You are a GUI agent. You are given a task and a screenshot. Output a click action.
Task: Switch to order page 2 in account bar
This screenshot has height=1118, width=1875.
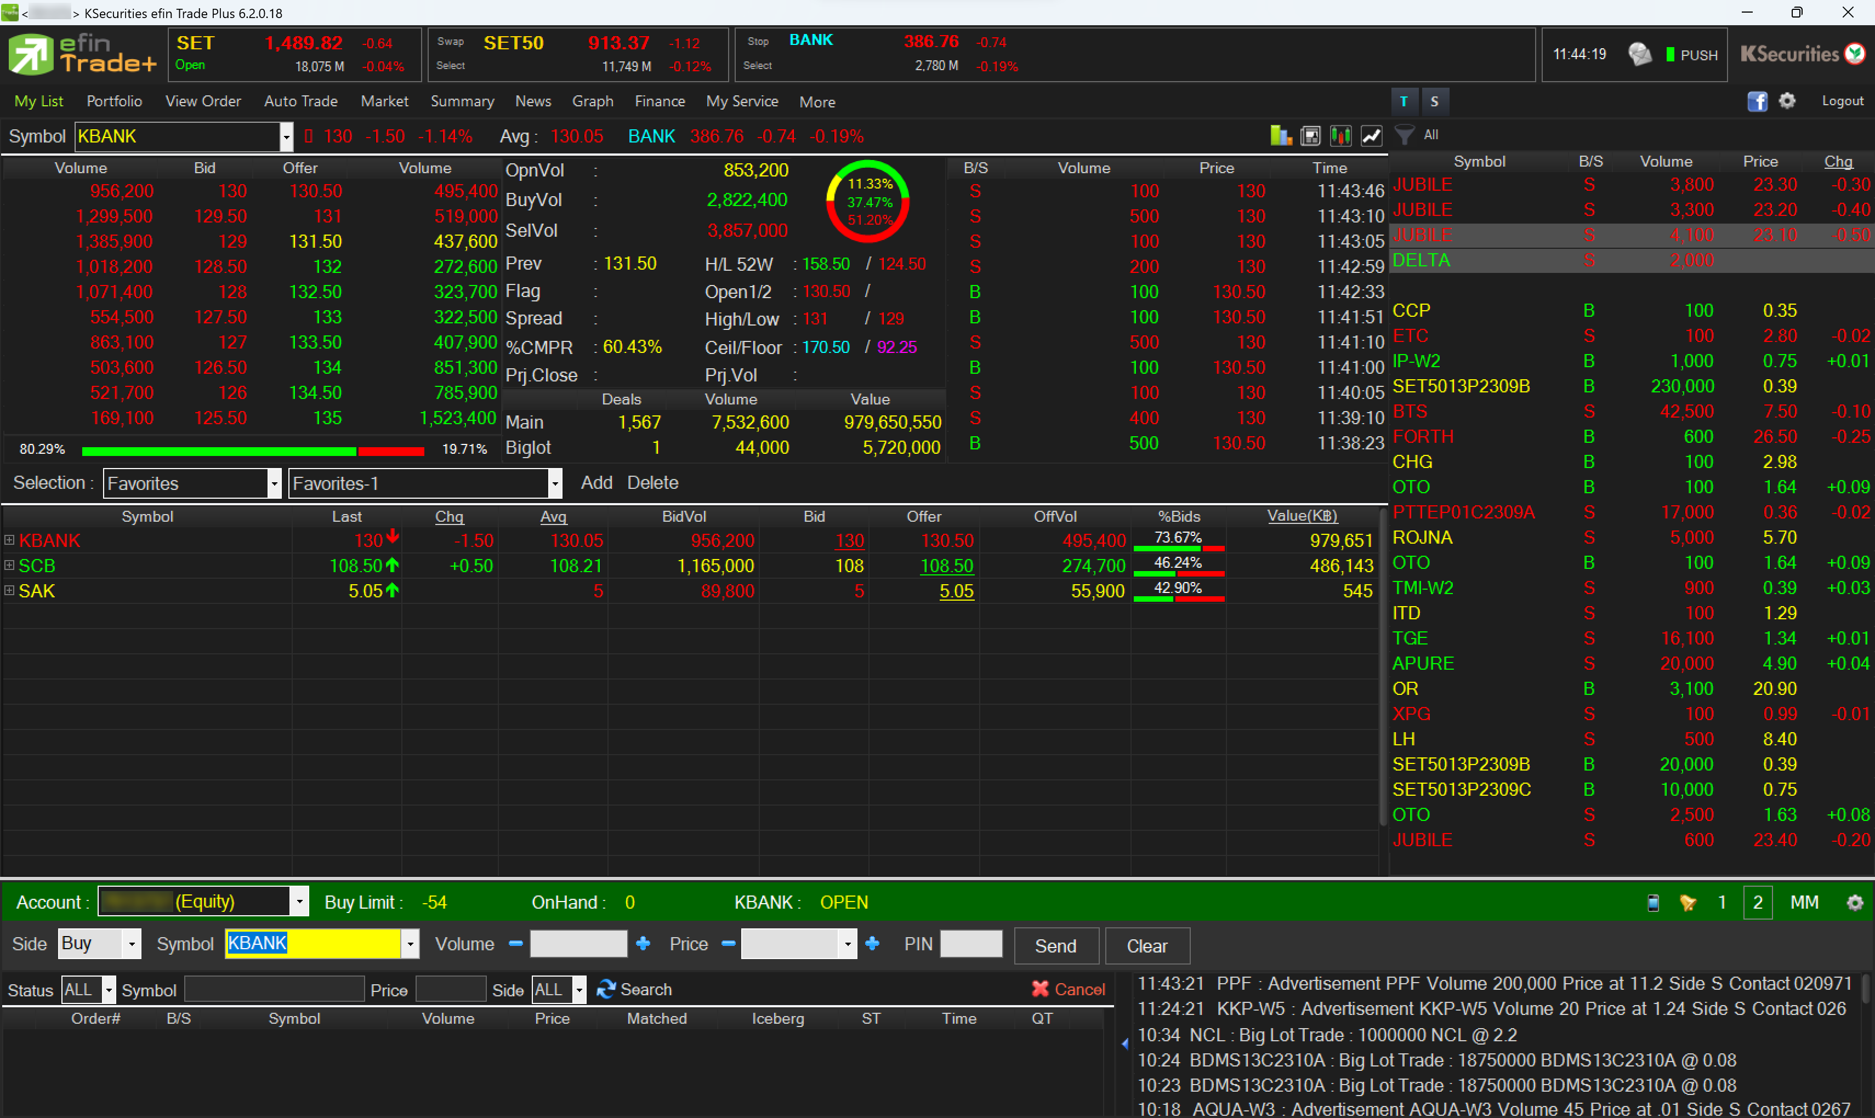[1758, 902]
